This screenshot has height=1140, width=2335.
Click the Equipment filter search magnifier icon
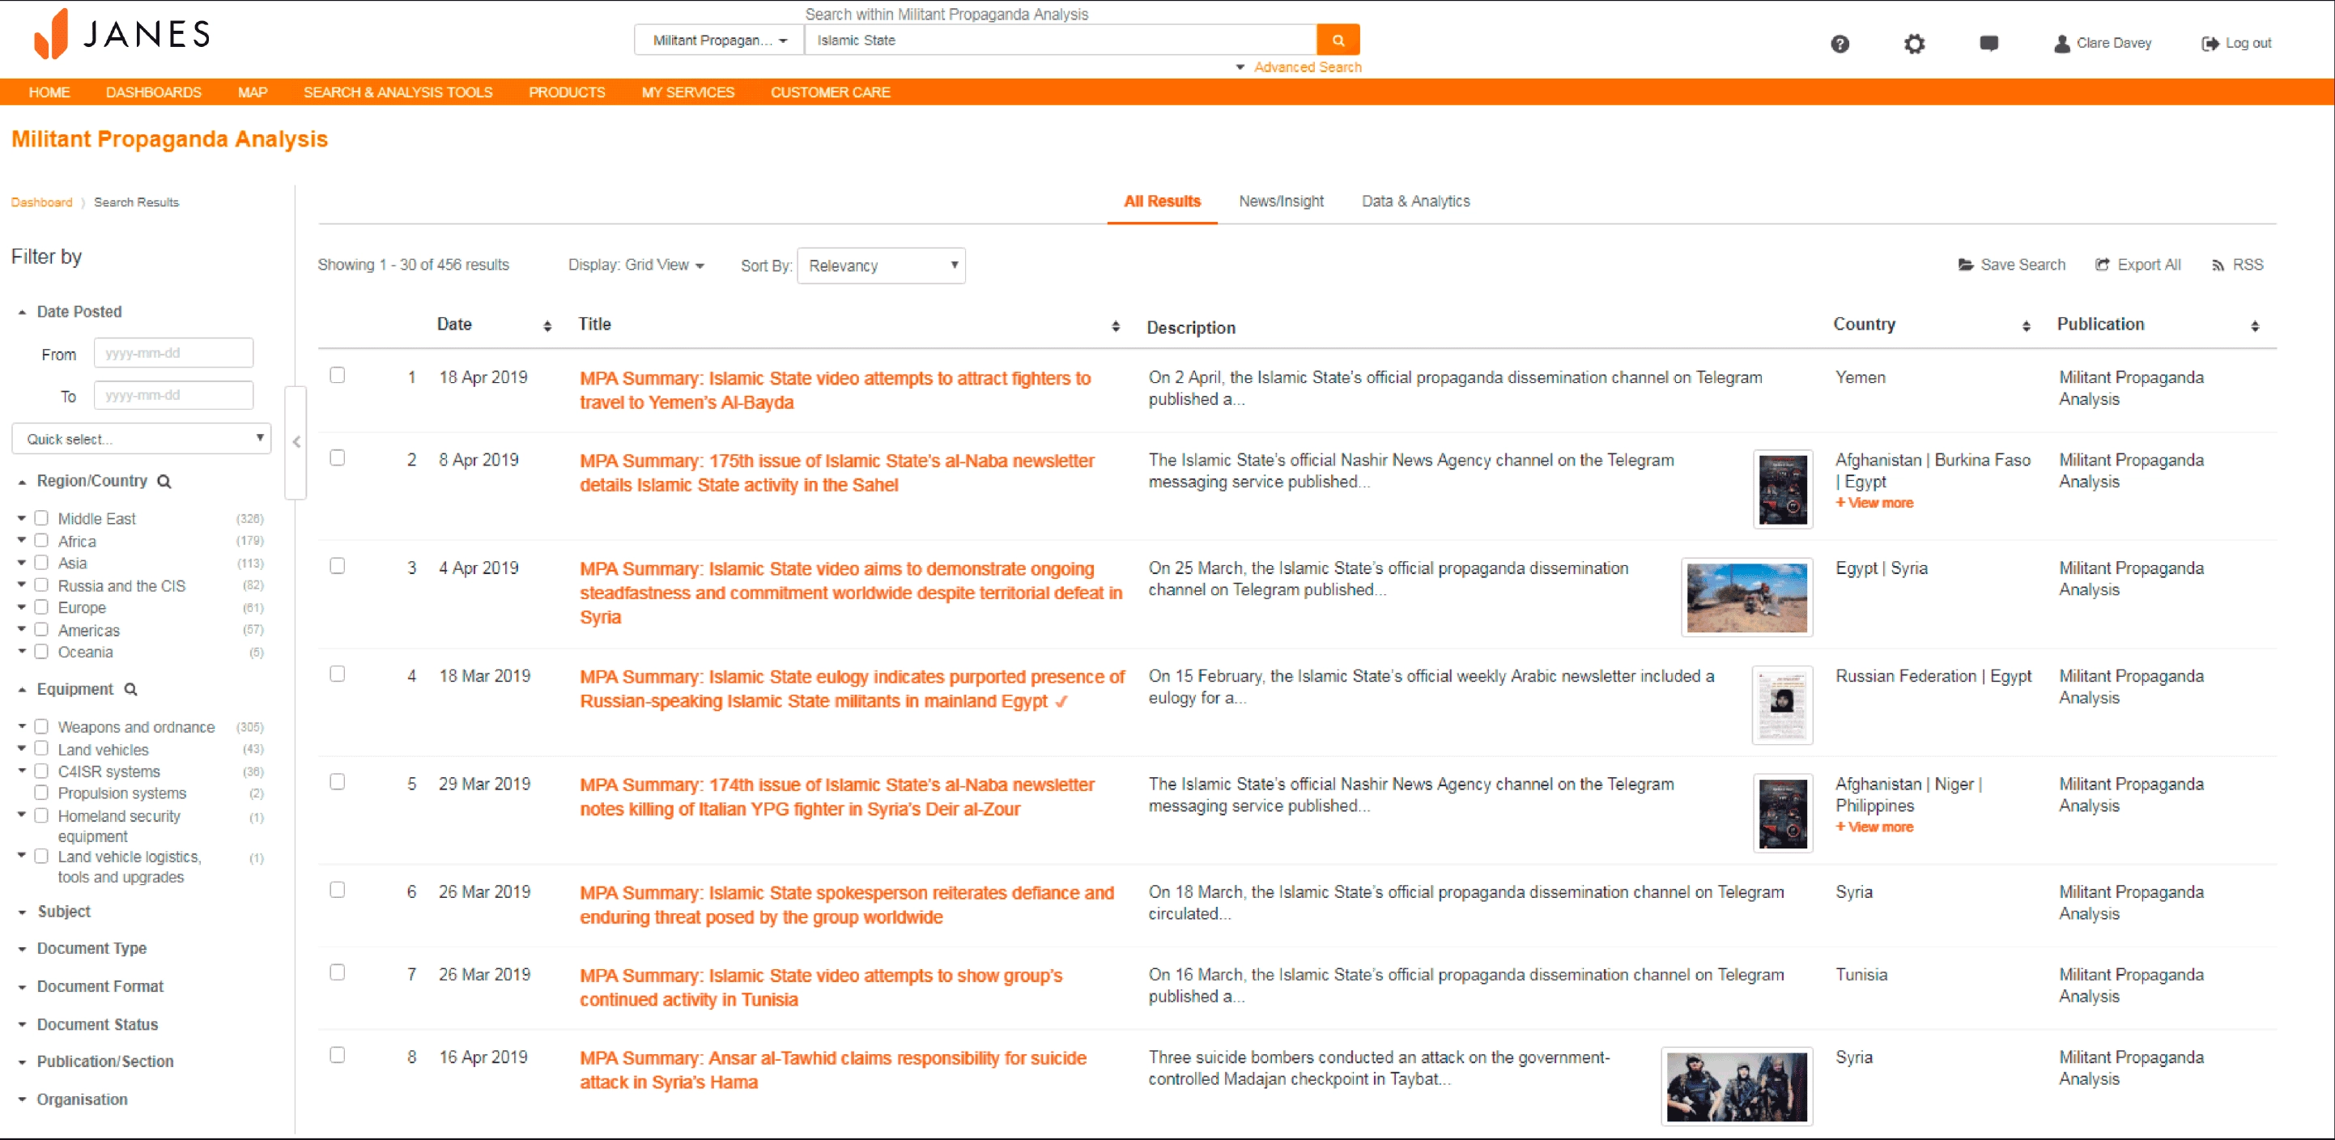(130, 690)
